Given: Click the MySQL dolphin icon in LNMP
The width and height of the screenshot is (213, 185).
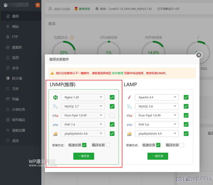Looking at the screenshot, I should pos(55,107).
